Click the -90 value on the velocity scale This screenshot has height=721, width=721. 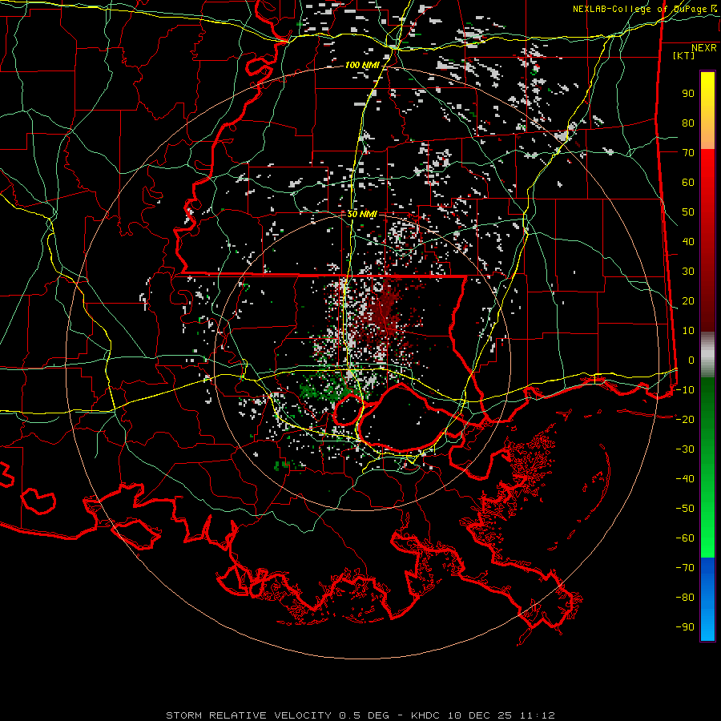click(x=685, y=627)
